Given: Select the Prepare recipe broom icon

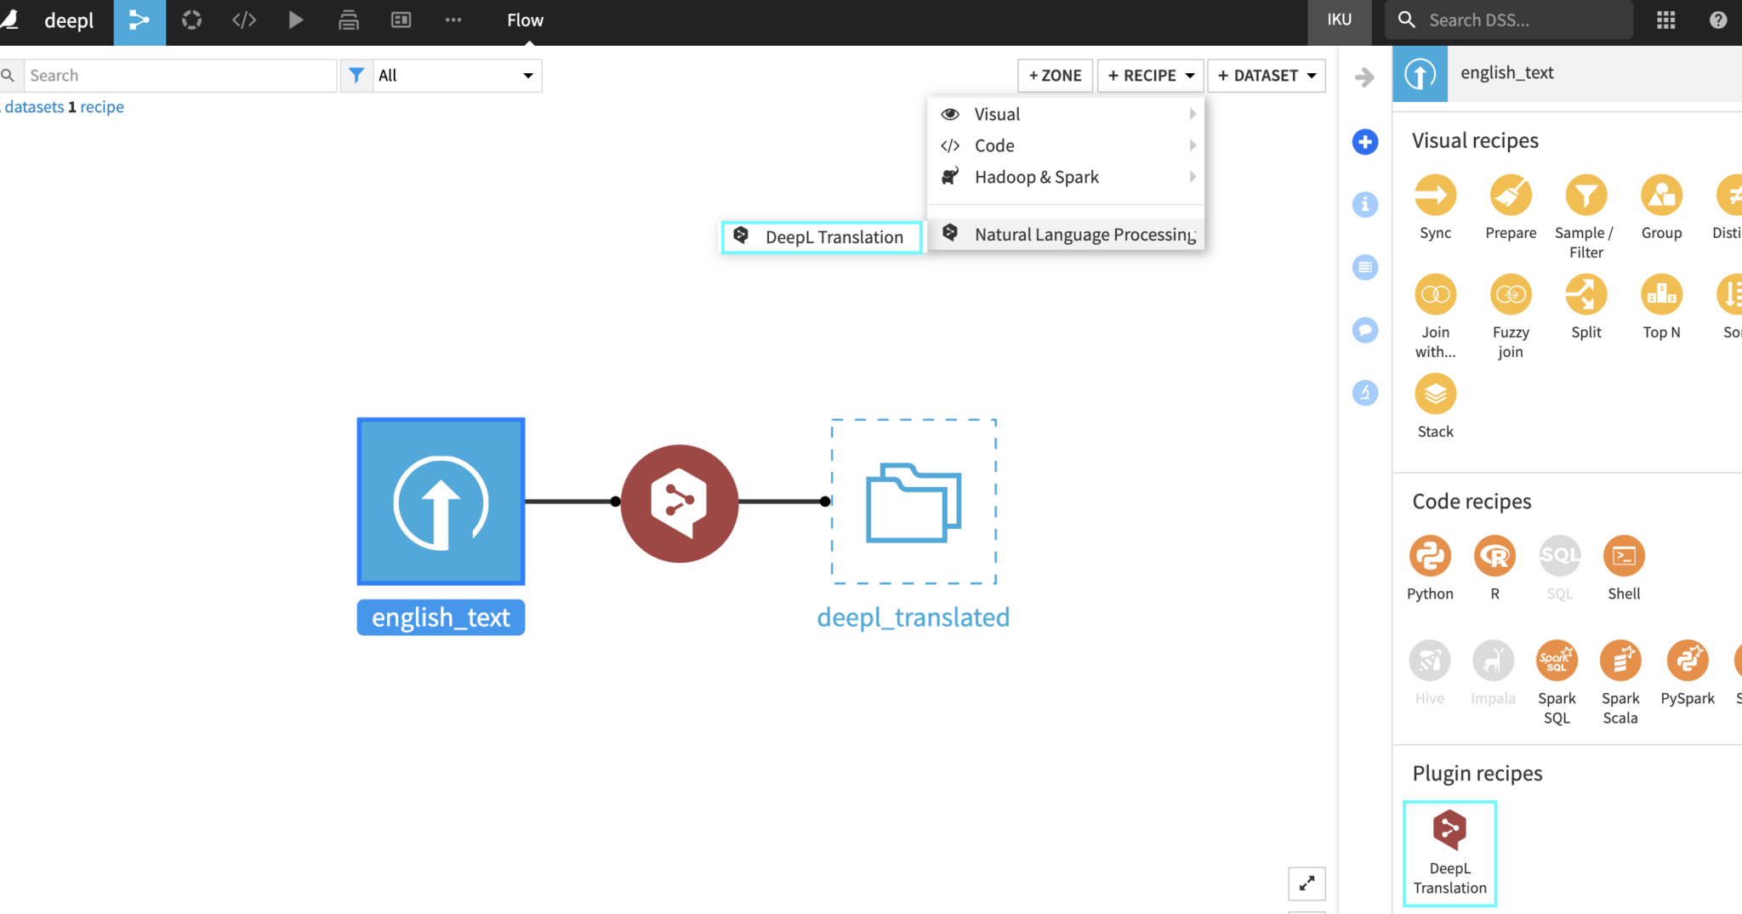Looking at the screenshot, I should pyautogui.click(x=1510, y=197).
